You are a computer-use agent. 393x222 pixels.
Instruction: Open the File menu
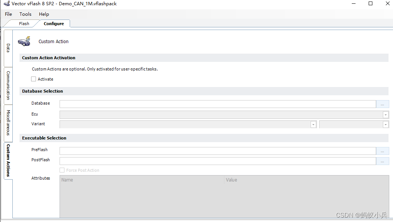click(x=8, y=14)
